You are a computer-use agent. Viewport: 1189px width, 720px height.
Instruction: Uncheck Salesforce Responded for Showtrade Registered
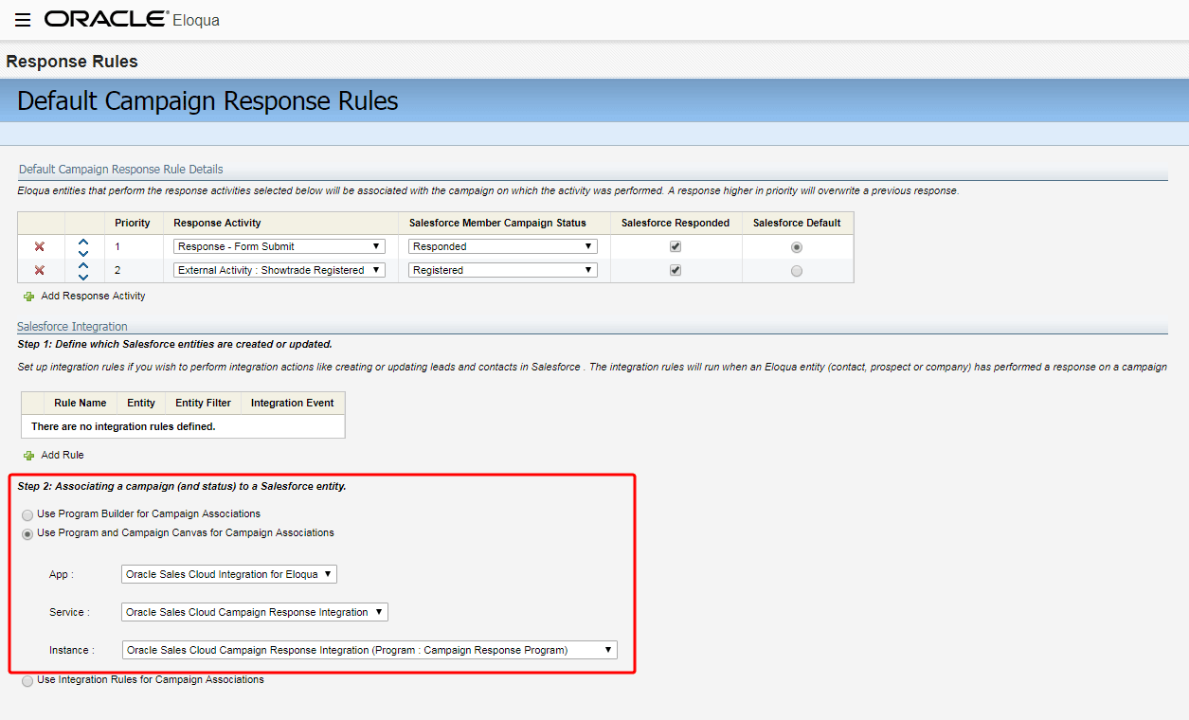pos(676,270)
